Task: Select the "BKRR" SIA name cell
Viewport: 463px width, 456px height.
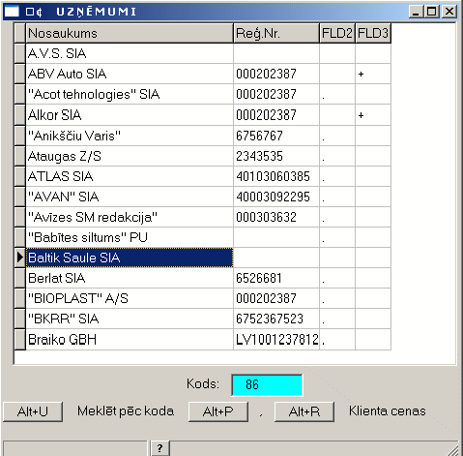Action: (x=130, y=319)
